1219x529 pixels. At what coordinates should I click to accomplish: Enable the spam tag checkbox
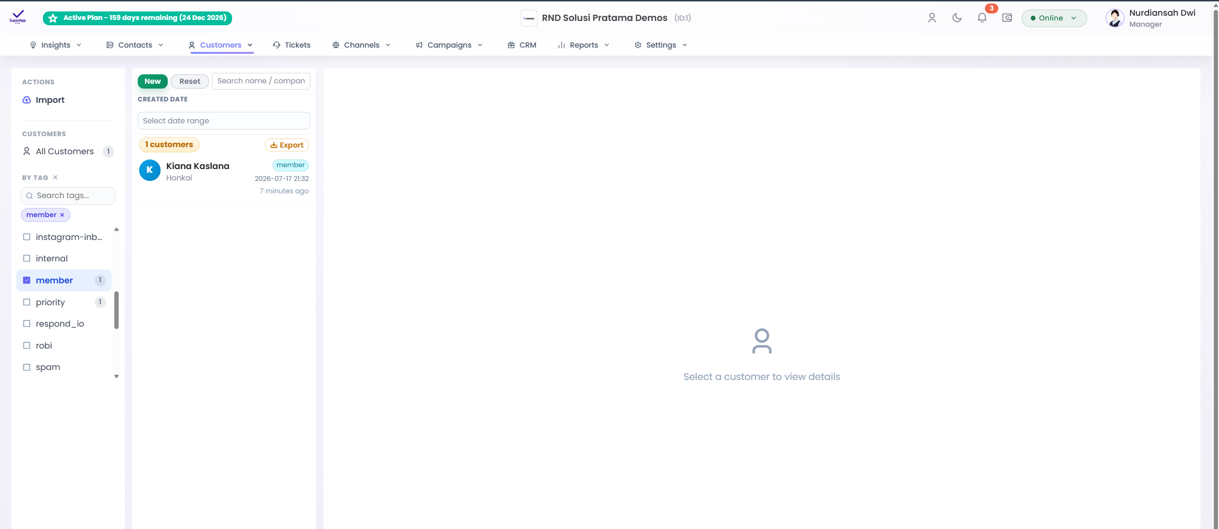click(x=27, y=367)
